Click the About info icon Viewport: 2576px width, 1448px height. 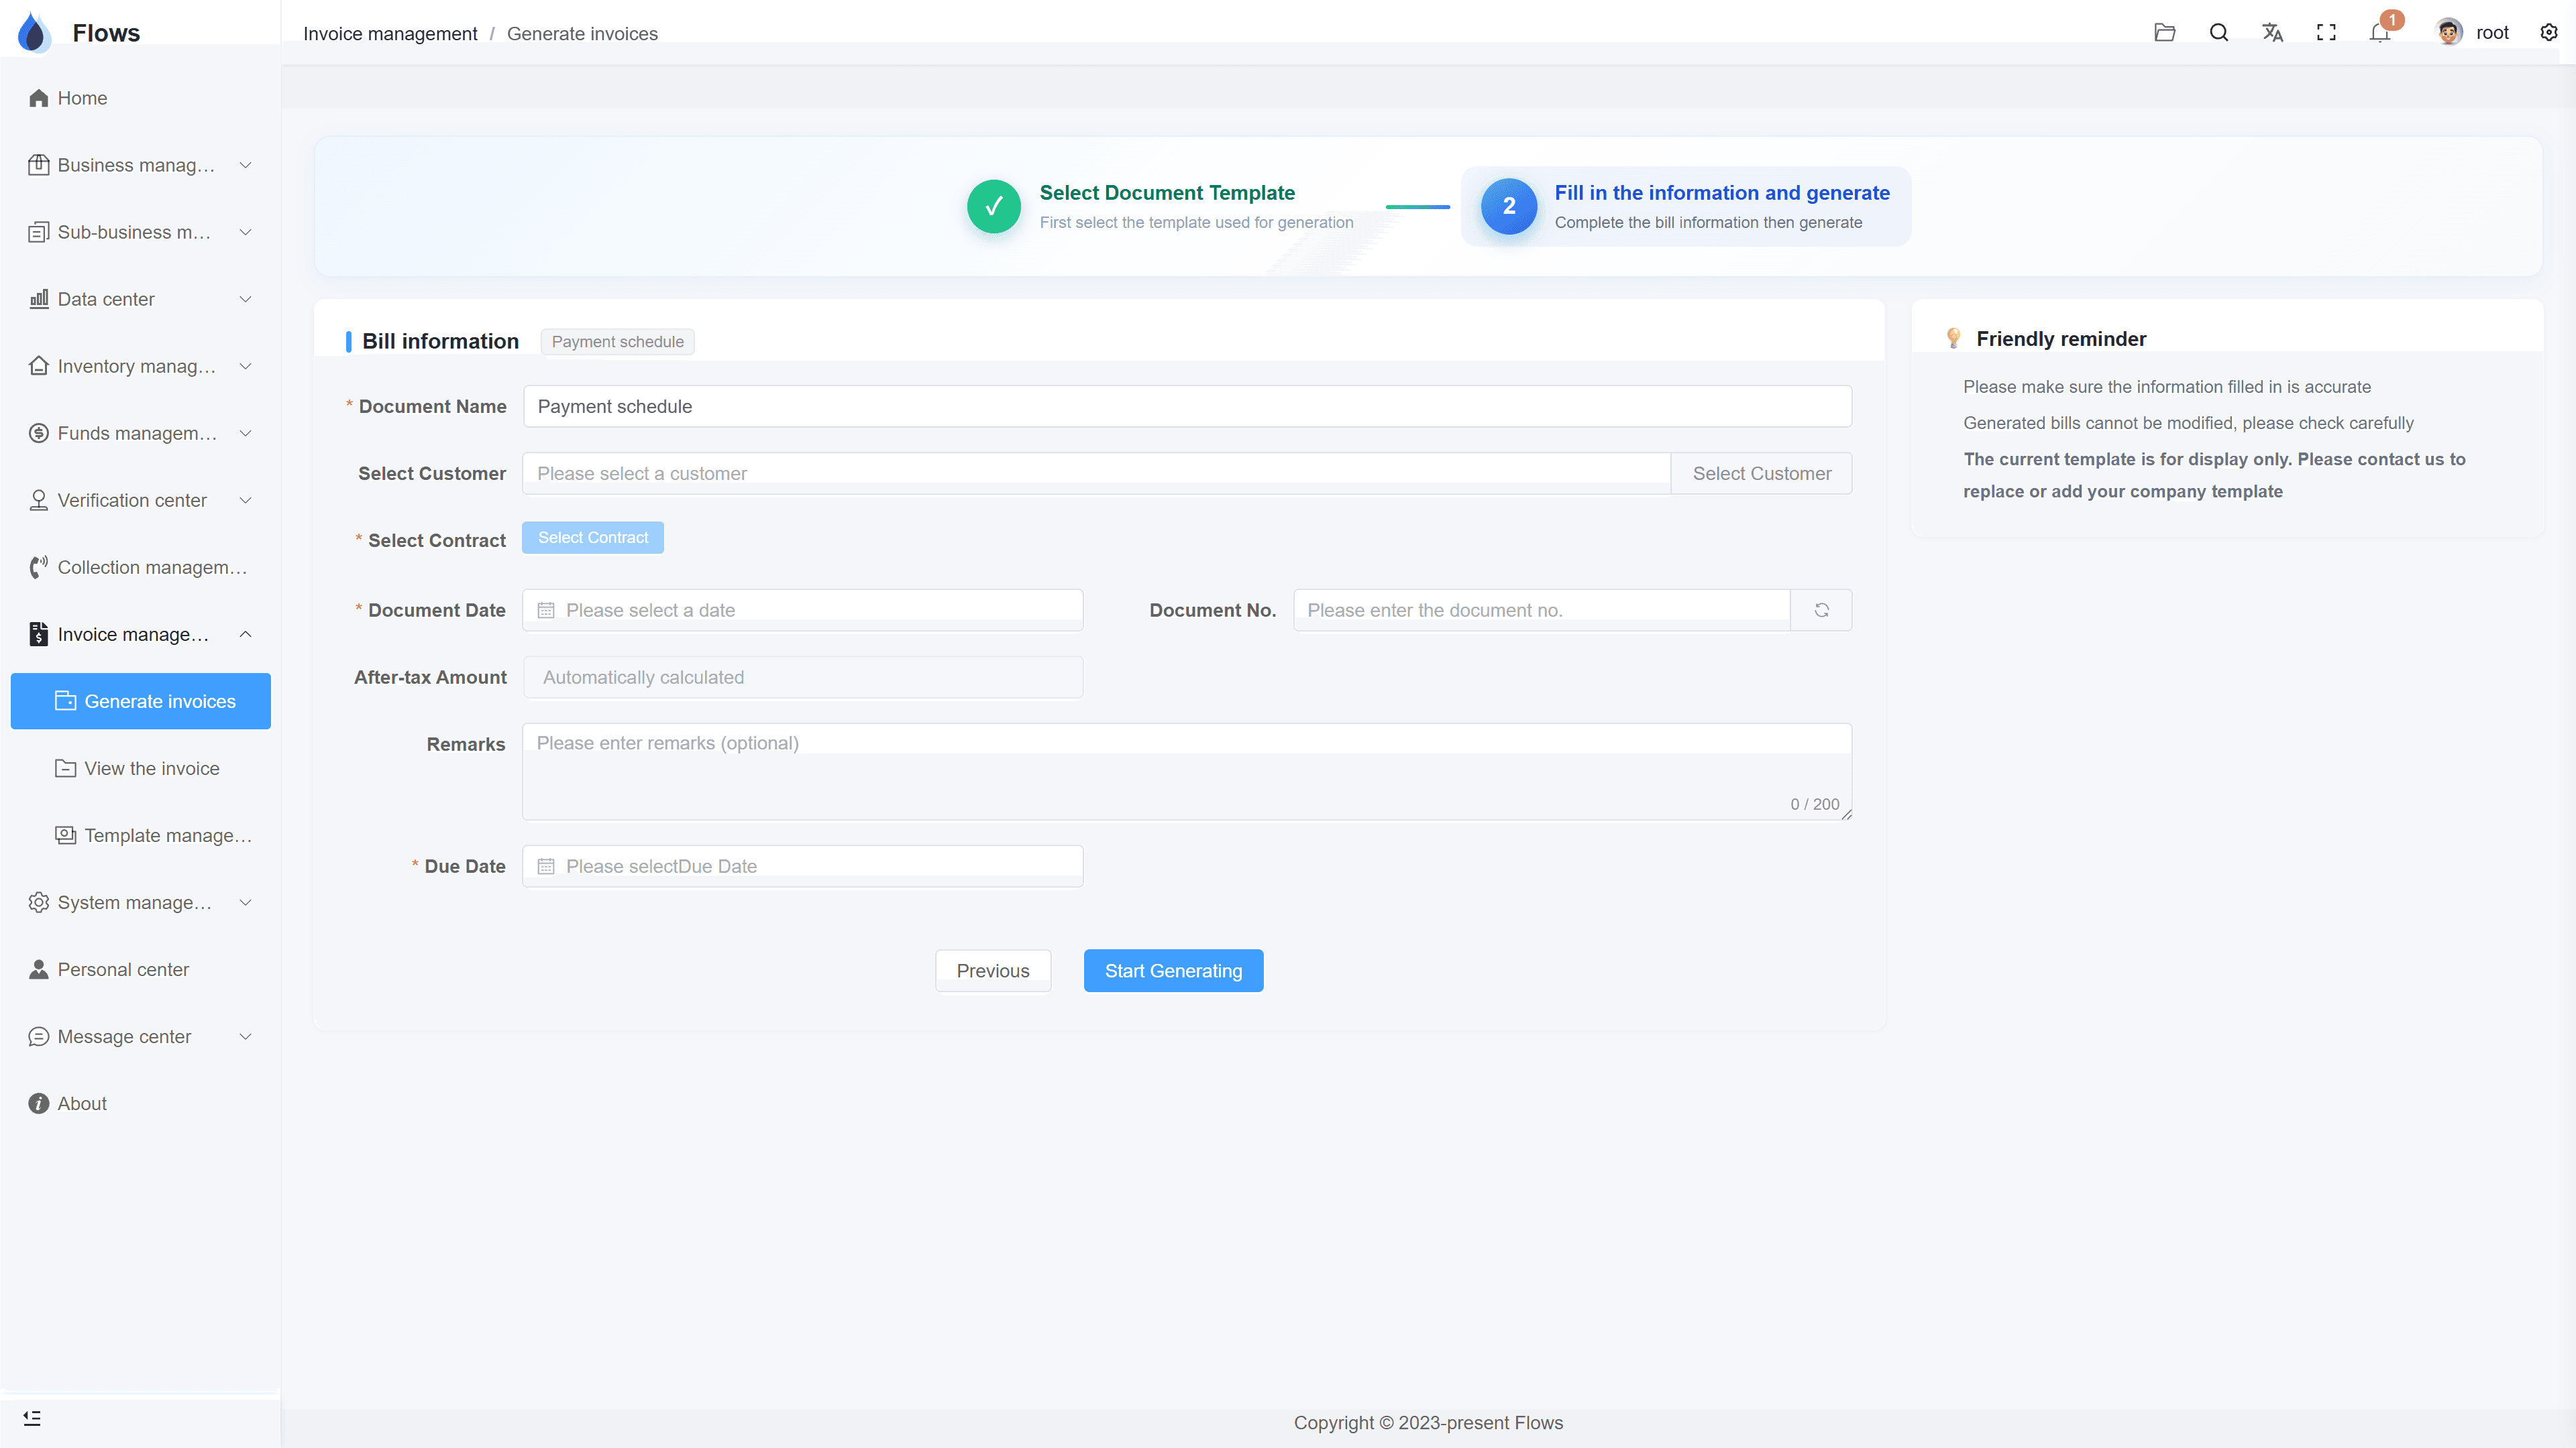[39, 1103]
